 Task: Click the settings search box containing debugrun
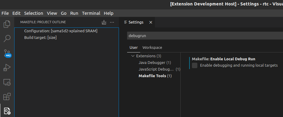205,36
